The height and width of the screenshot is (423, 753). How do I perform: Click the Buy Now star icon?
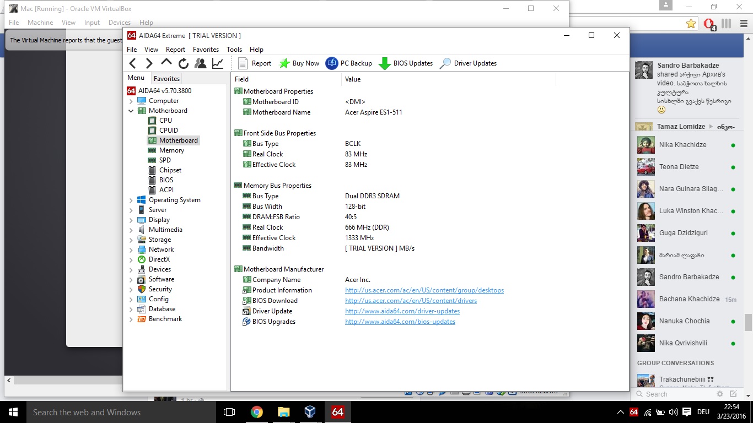click(x=284, y=63)
